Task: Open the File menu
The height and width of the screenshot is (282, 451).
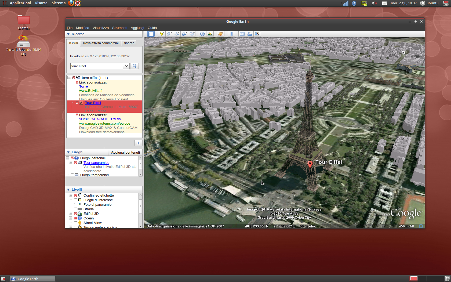Action: [70, 28]
